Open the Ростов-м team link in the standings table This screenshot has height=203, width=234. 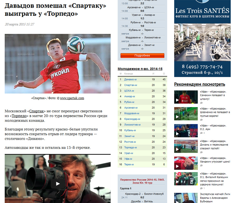click(x=130, y=142)
